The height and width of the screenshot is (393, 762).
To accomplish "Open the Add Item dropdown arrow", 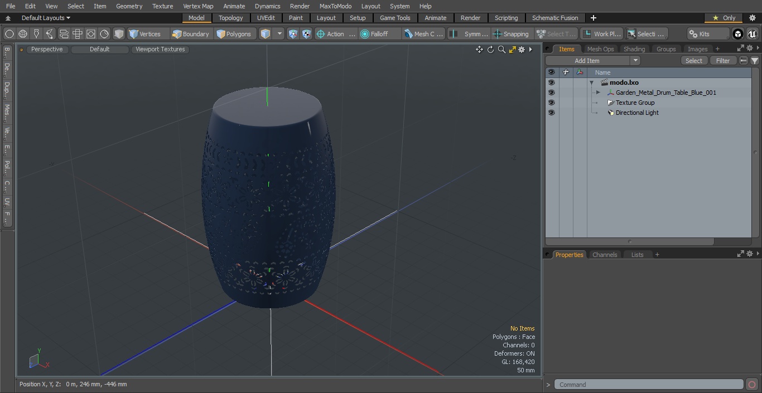I will click(635, 61).
